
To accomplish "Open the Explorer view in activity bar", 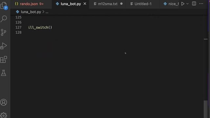I will click(4, 6).
